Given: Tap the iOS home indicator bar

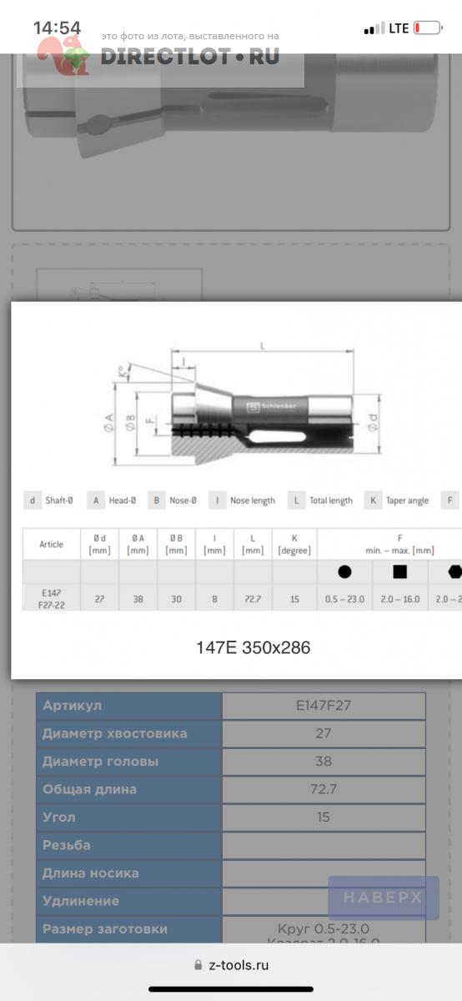Looking at the screenshot, I should [x=231, y=990].
